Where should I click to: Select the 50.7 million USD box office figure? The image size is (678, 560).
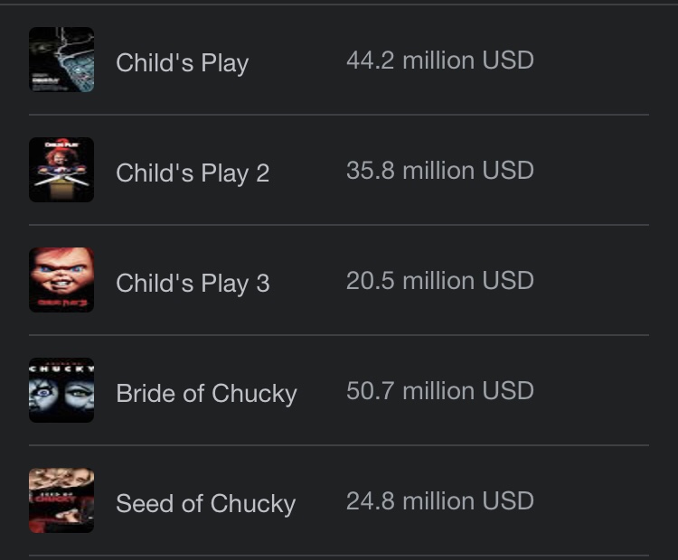[439, 391]
